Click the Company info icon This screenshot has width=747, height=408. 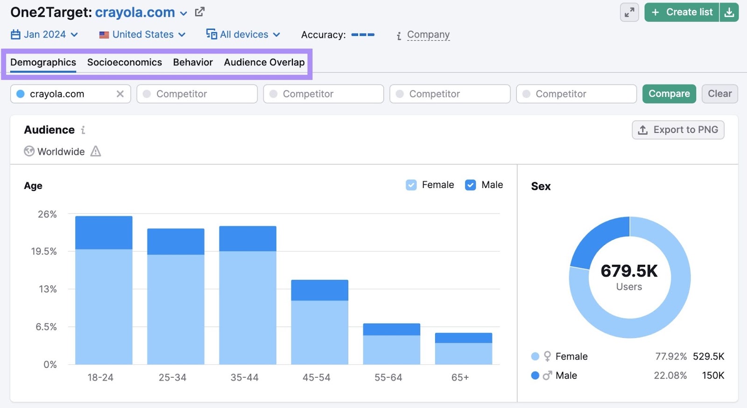click(x=399, y=35)
